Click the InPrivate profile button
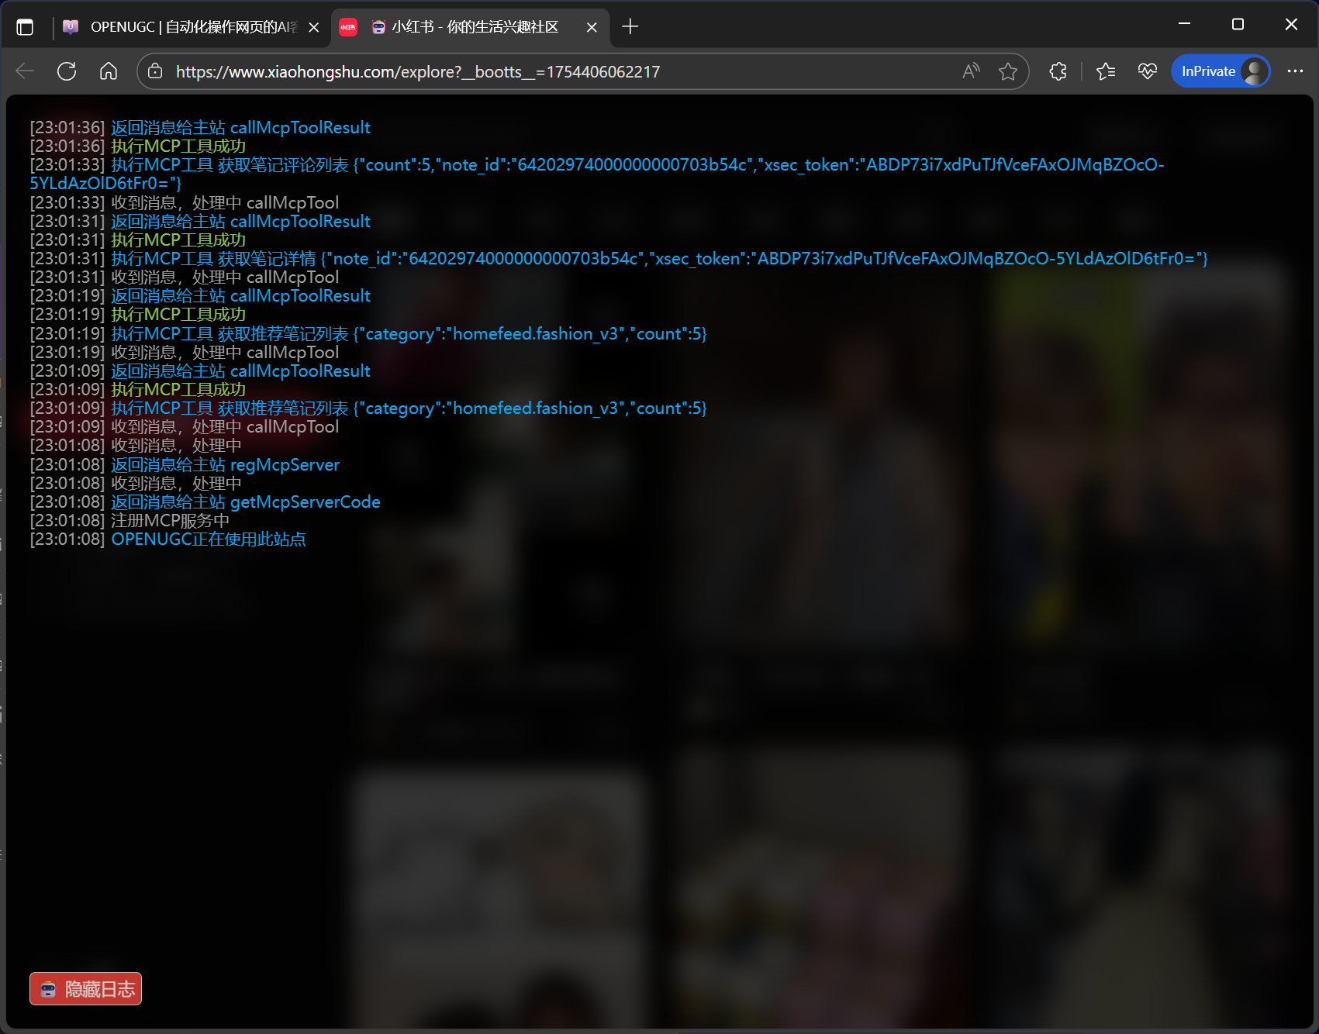The height and width of the screenshot is (1034, 1319). 1221,71
